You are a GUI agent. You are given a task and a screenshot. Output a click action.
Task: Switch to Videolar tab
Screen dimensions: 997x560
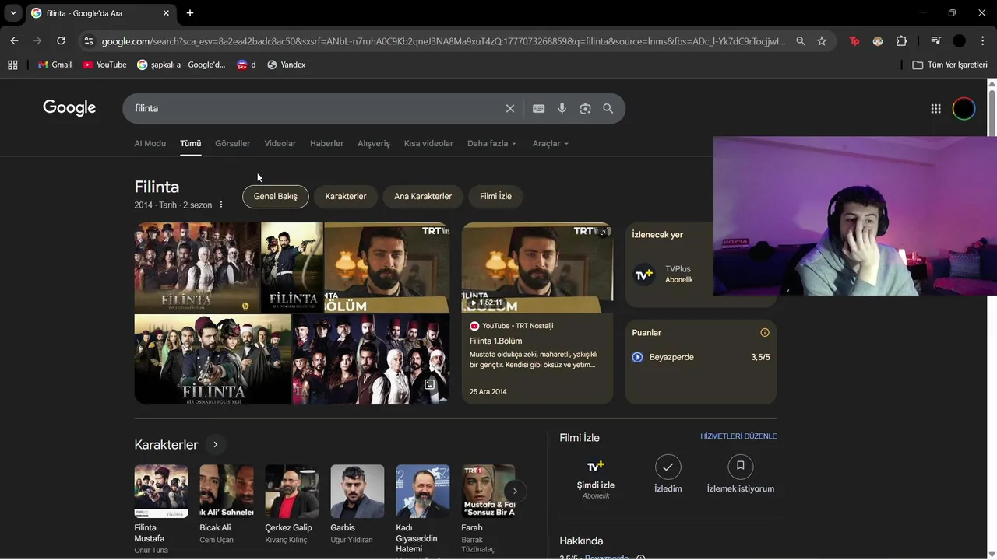click(280, 143)
